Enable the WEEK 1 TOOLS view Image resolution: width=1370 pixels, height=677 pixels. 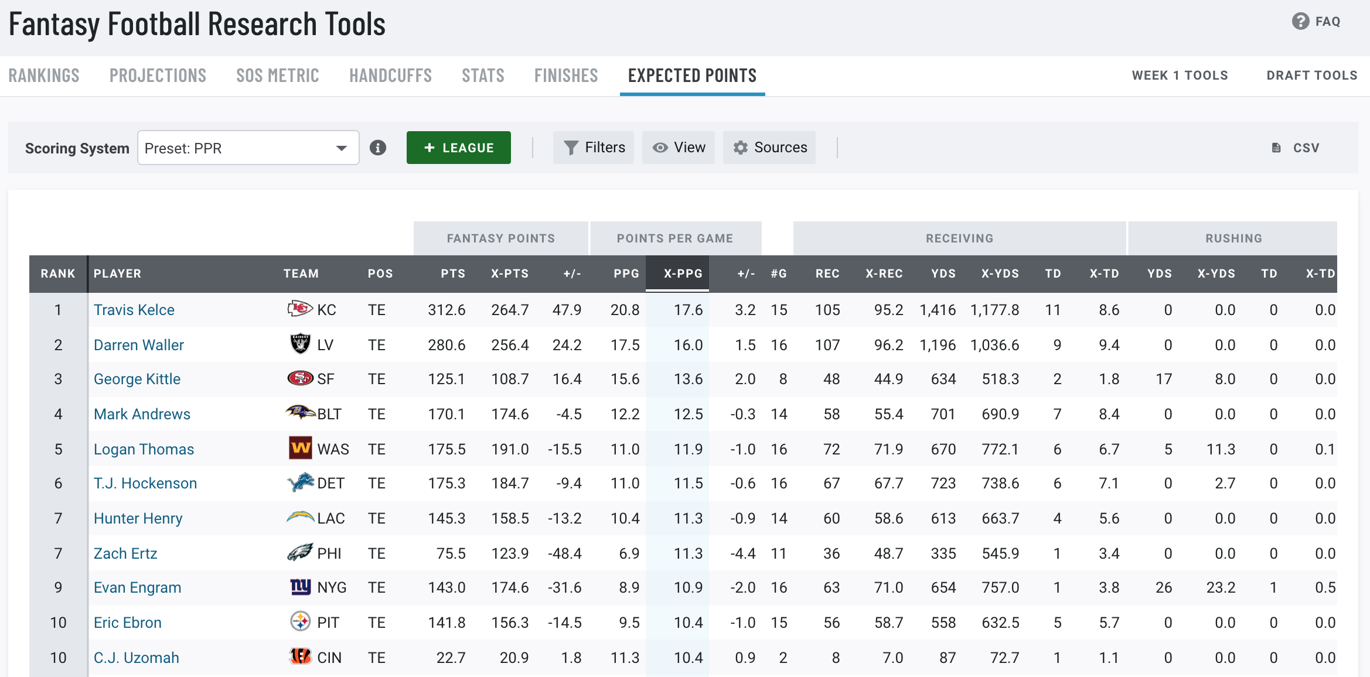1178,75
